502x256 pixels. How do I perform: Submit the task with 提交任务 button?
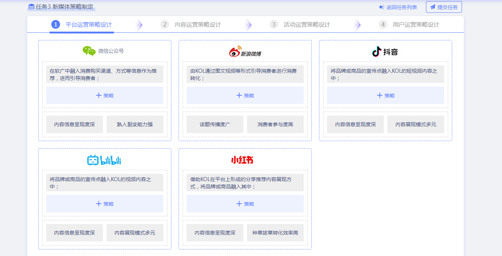tap(444, 7)
